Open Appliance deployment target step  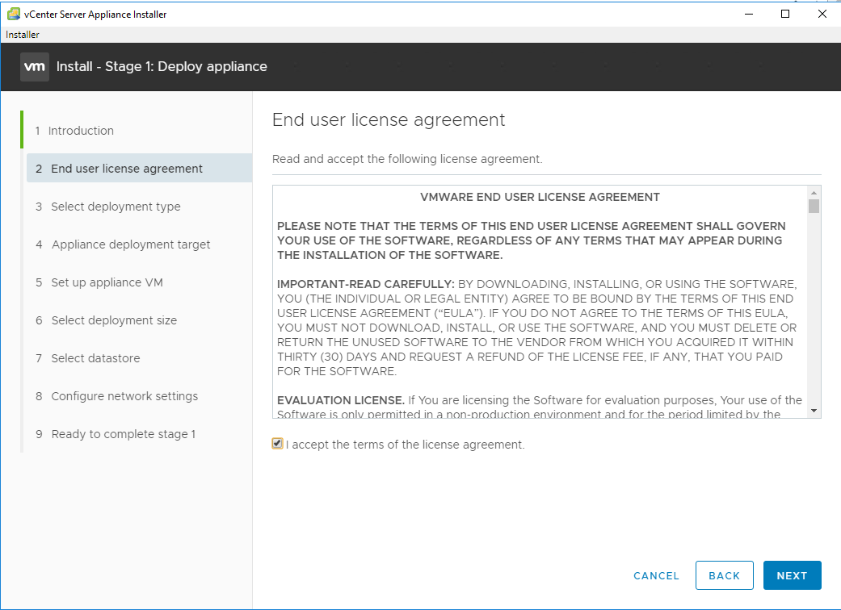click(131, 244)
